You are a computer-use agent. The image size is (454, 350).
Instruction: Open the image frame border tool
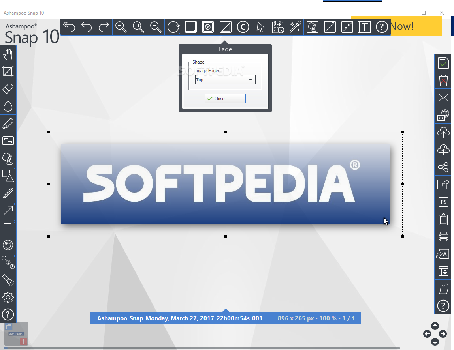coord(208,27)
